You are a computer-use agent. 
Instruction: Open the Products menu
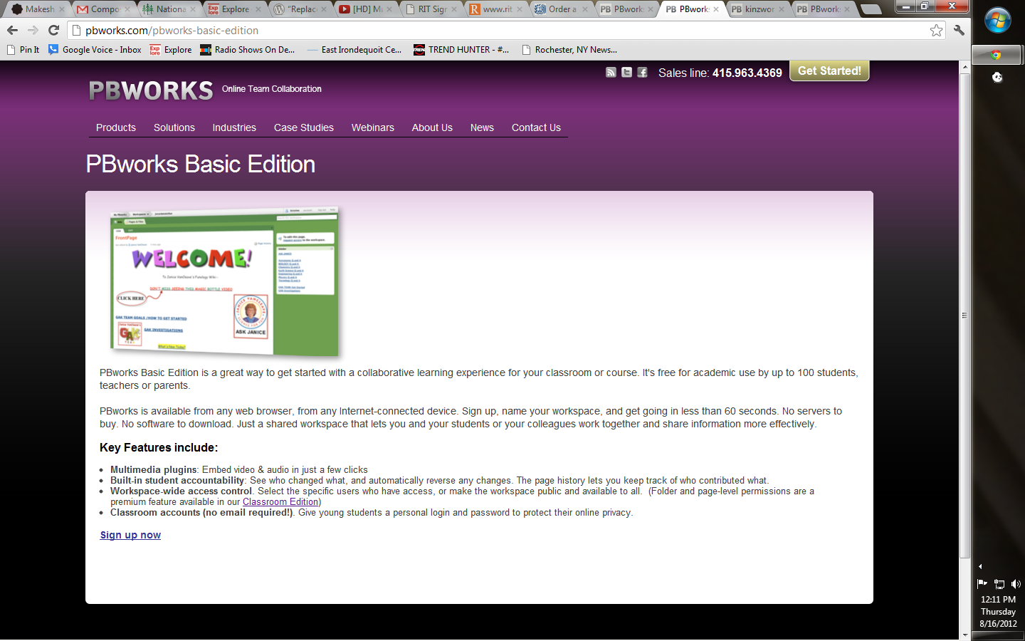116,127
